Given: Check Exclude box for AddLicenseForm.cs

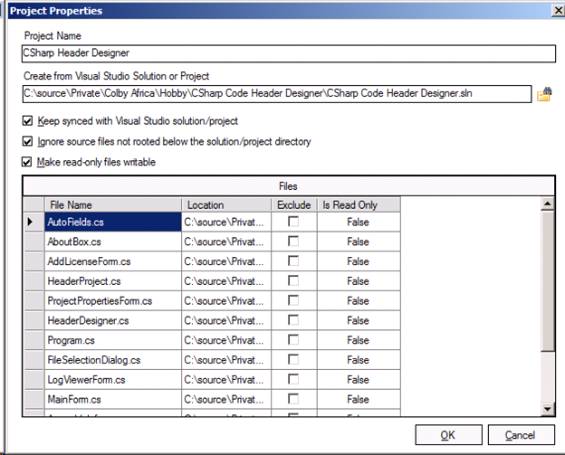Looking at the screenshot, I should (293, 261).
